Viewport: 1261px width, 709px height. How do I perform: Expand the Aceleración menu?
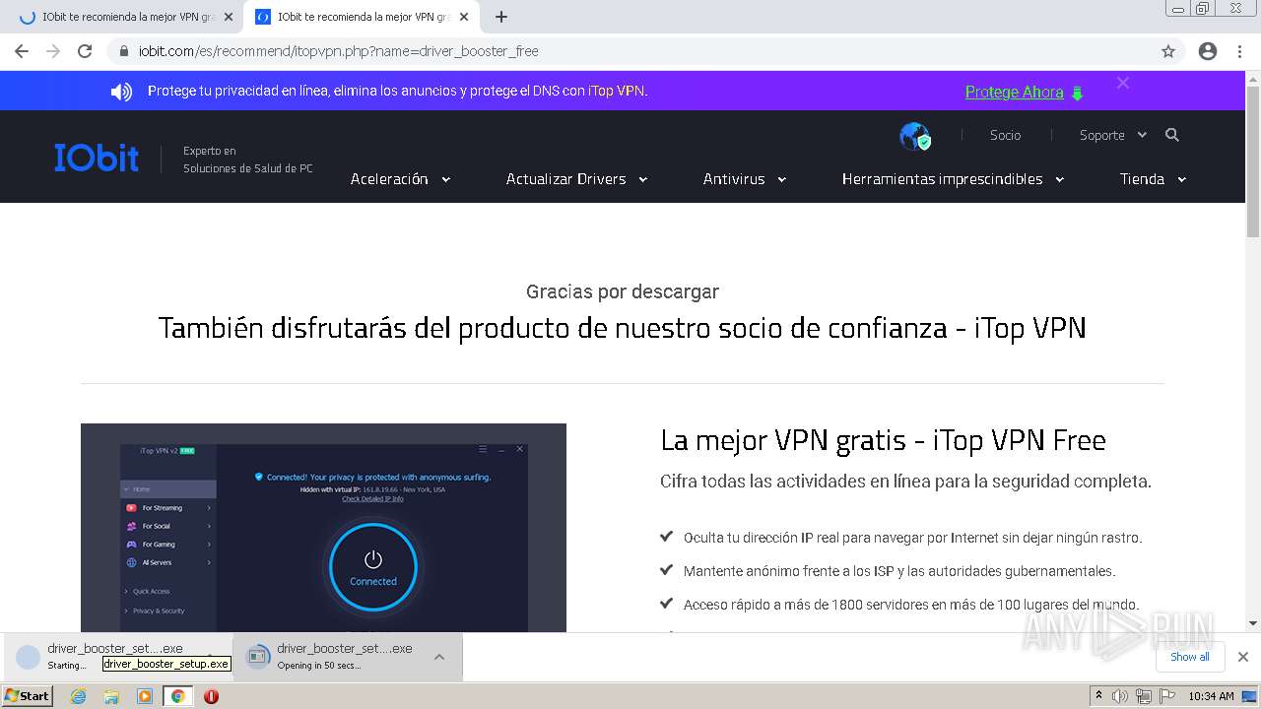(400, 179)
